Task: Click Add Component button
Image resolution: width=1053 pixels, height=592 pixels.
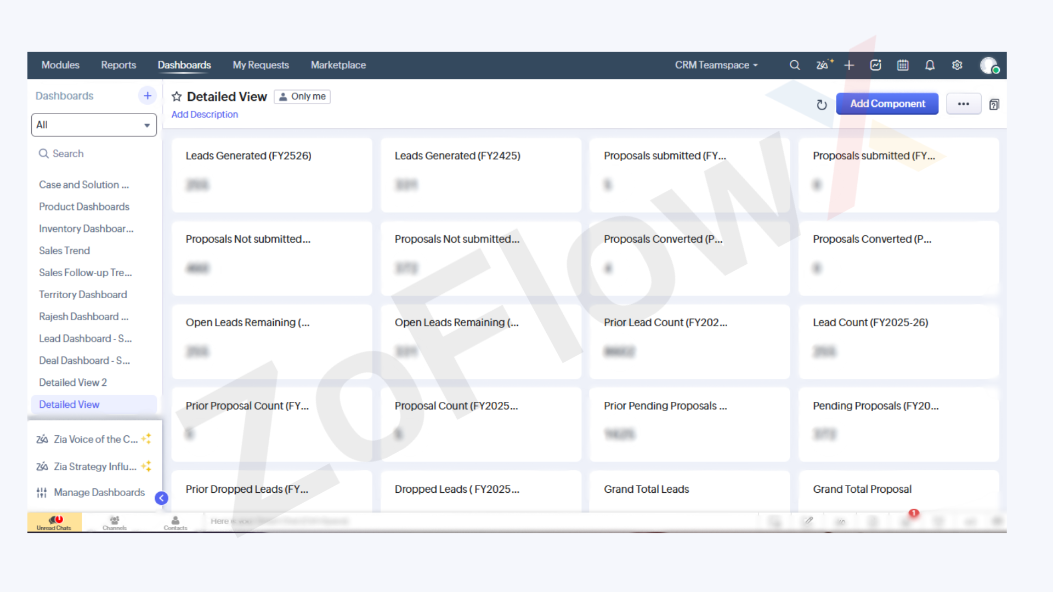Action: point(887,104)
